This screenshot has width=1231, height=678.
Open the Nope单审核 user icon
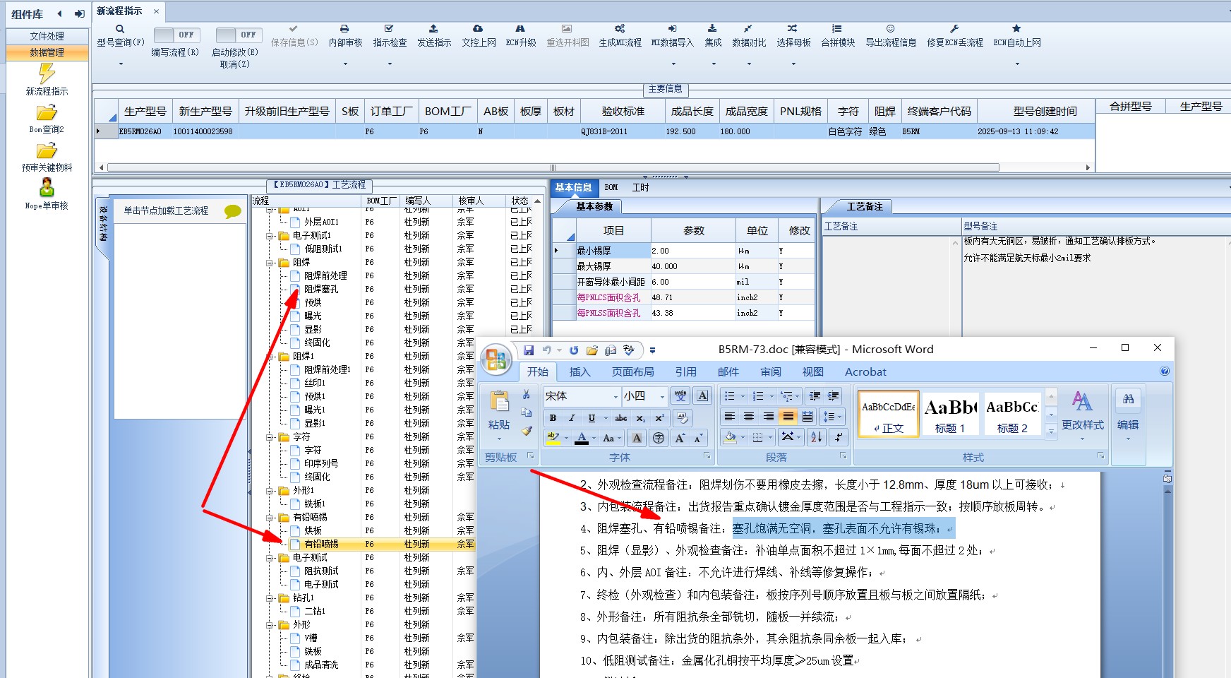coord(47,188)
